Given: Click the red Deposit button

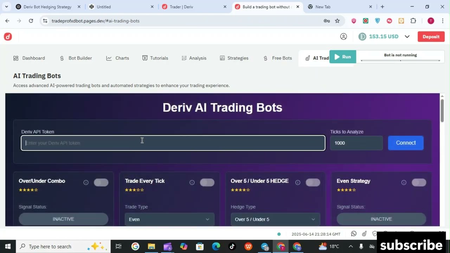Looking at the screenshot, I should [431, 37].
